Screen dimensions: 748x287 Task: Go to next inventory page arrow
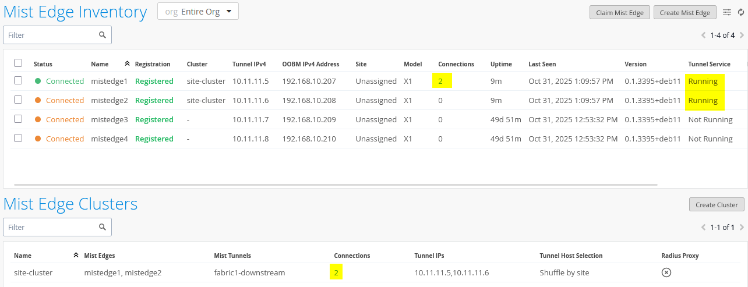click(x=742, y=36)
